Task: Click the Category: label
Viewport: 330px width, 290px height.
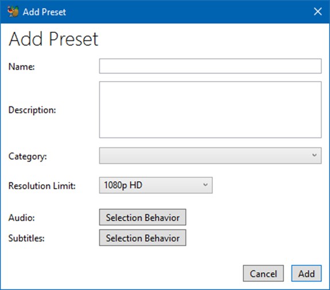Action: (28, 157)
